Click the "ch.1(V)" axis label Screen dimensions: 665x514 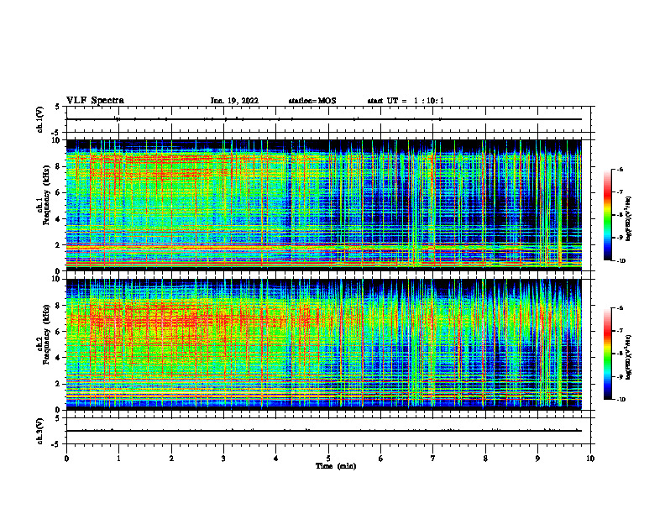40,119
